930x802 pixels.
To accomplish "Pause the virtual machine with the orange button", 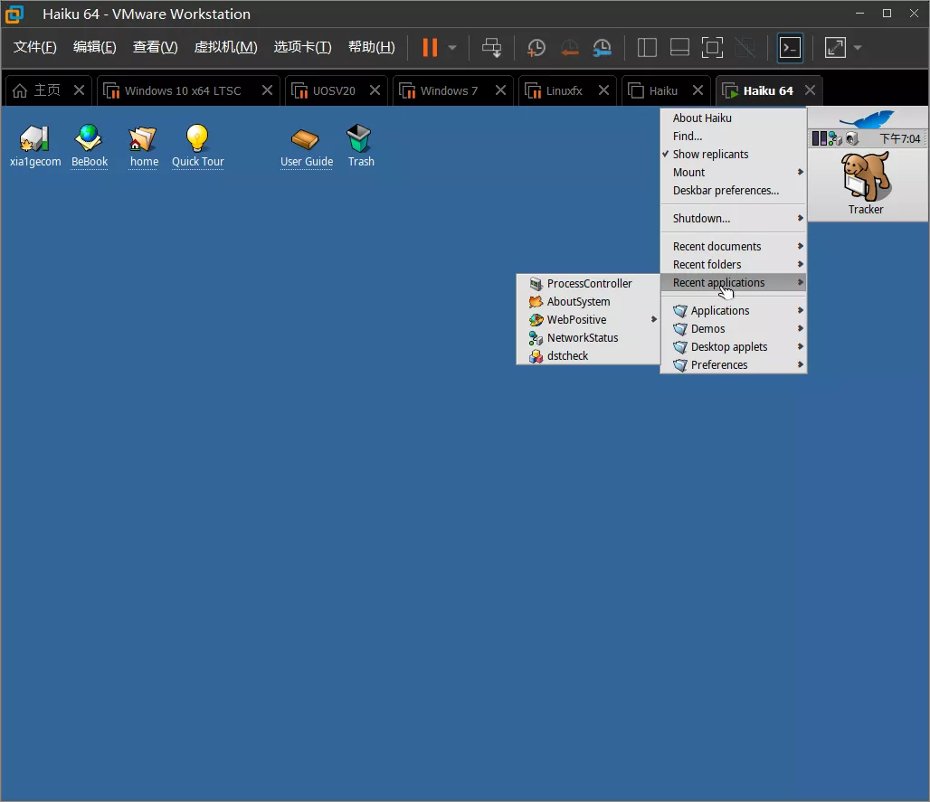I will tap(430, 48).
